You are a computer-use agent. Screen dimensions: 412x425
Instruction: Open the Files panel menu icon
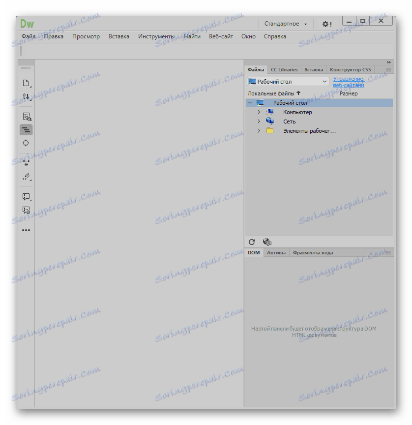[x=388, y=69]
